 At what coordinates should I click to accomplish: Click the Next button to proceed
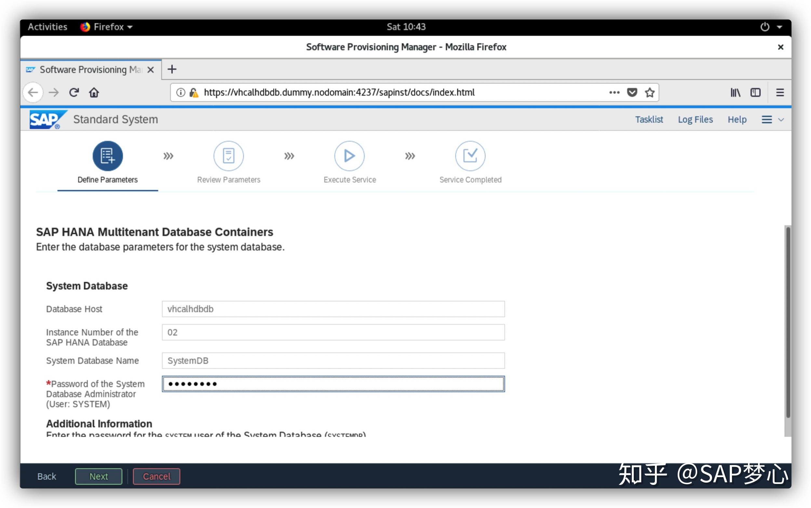(98, 475)
